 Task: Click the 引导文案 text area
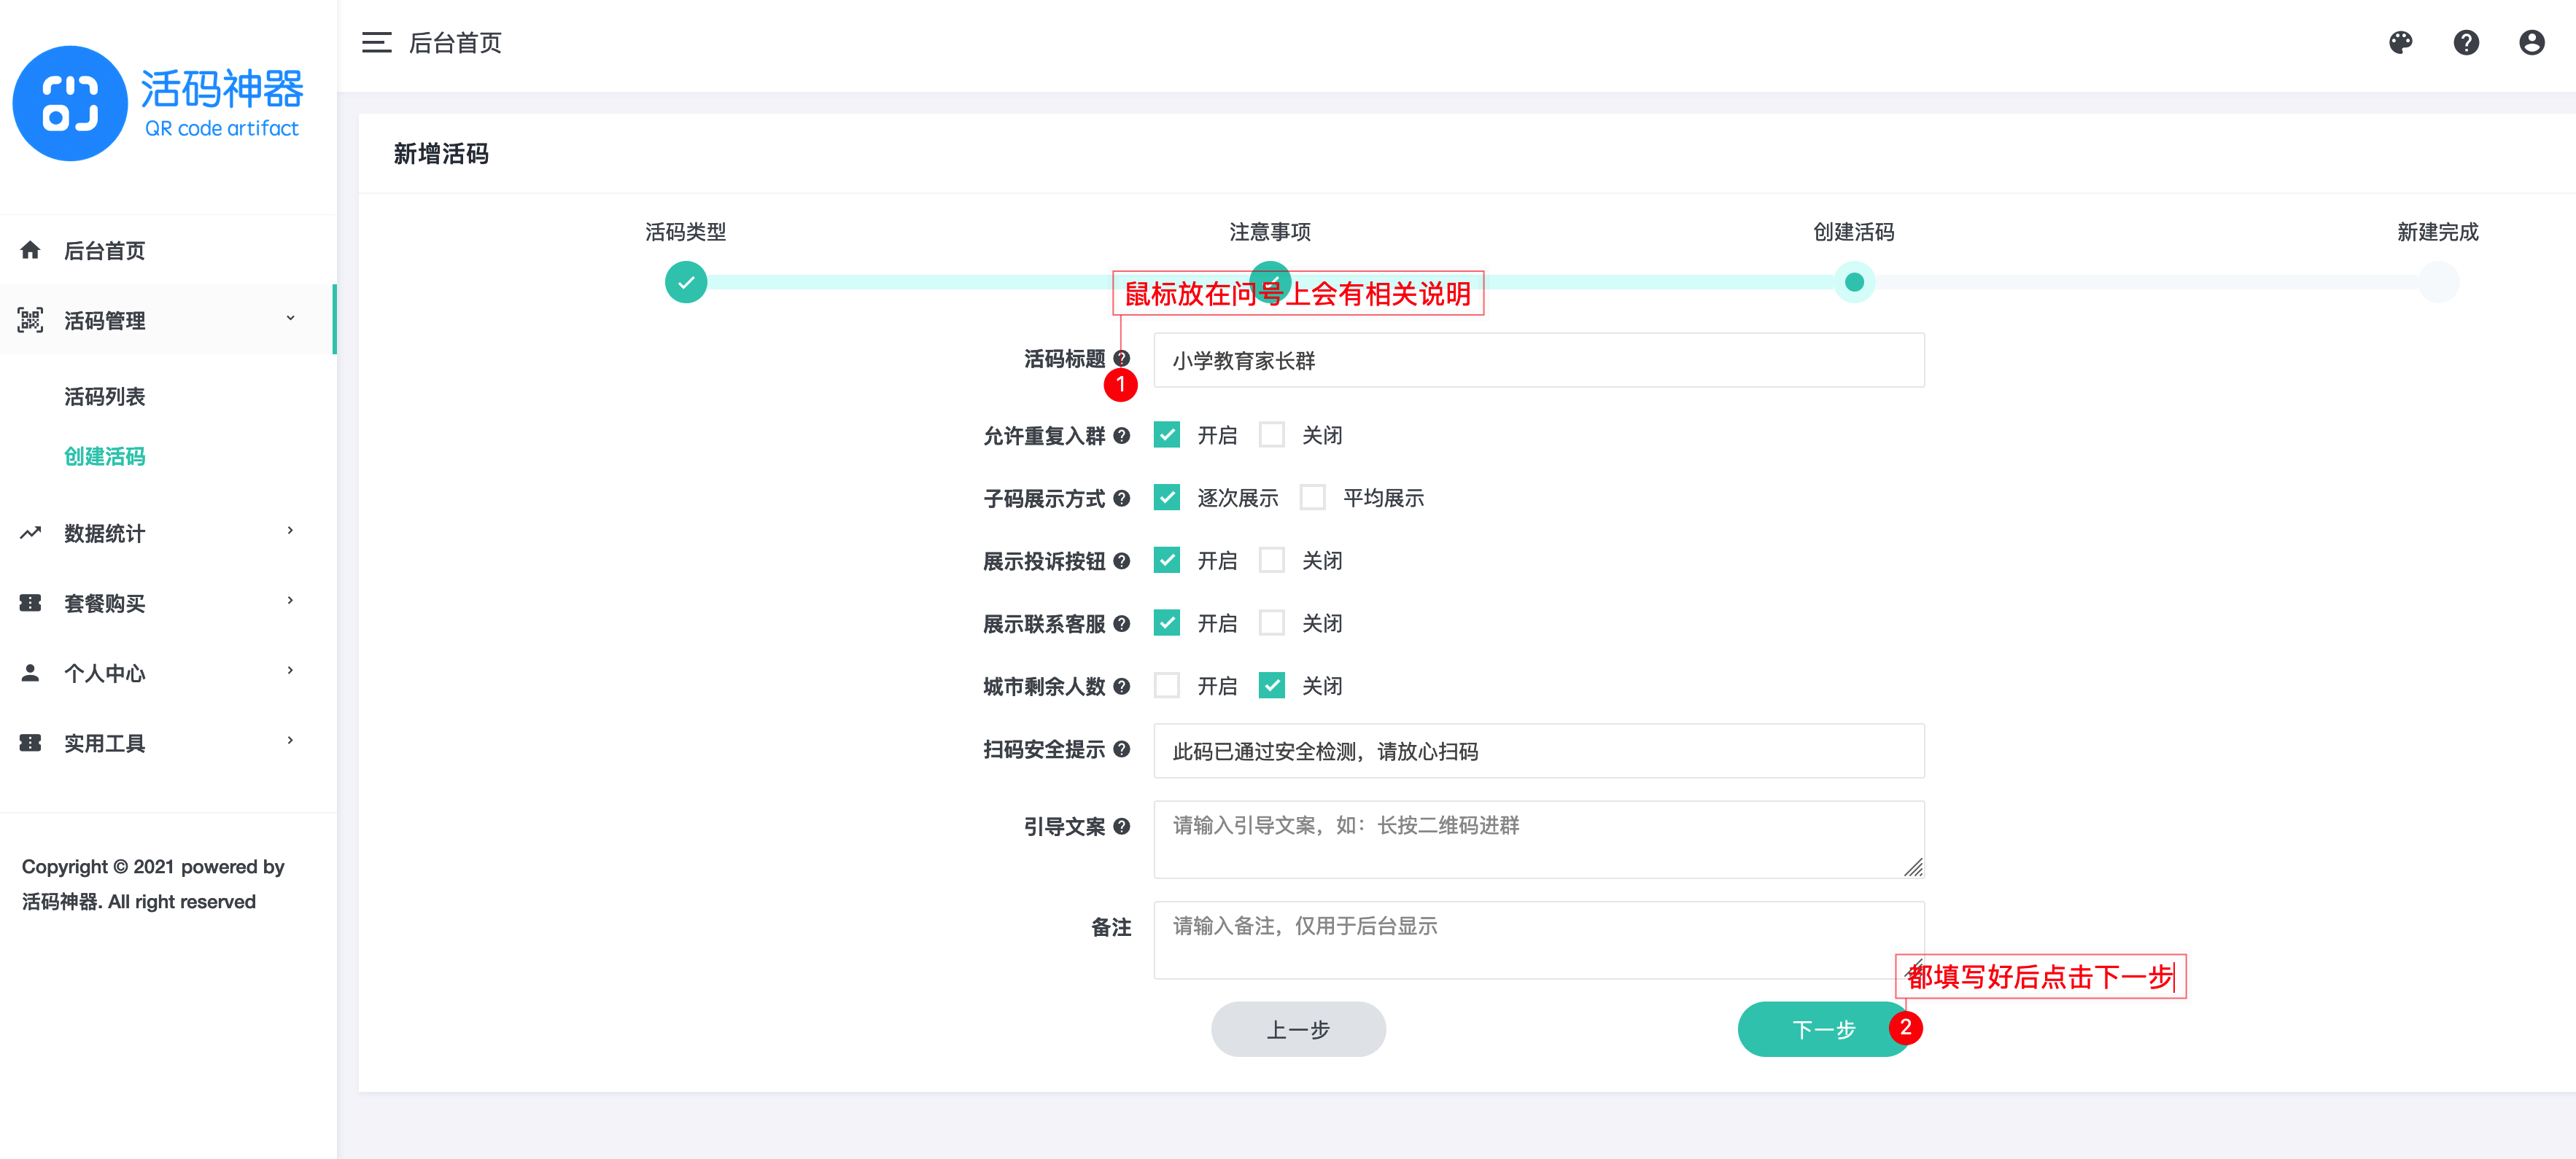1538,839
